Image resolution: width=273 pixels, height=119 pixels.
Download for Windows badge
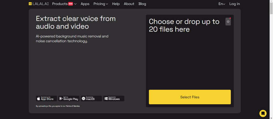click(114, 99)
